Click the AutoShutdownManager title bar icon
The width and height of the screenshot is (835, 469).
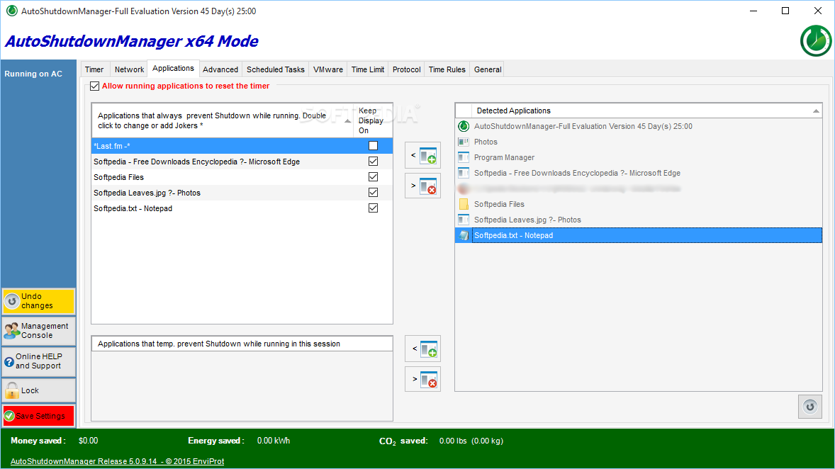[12, 11]
